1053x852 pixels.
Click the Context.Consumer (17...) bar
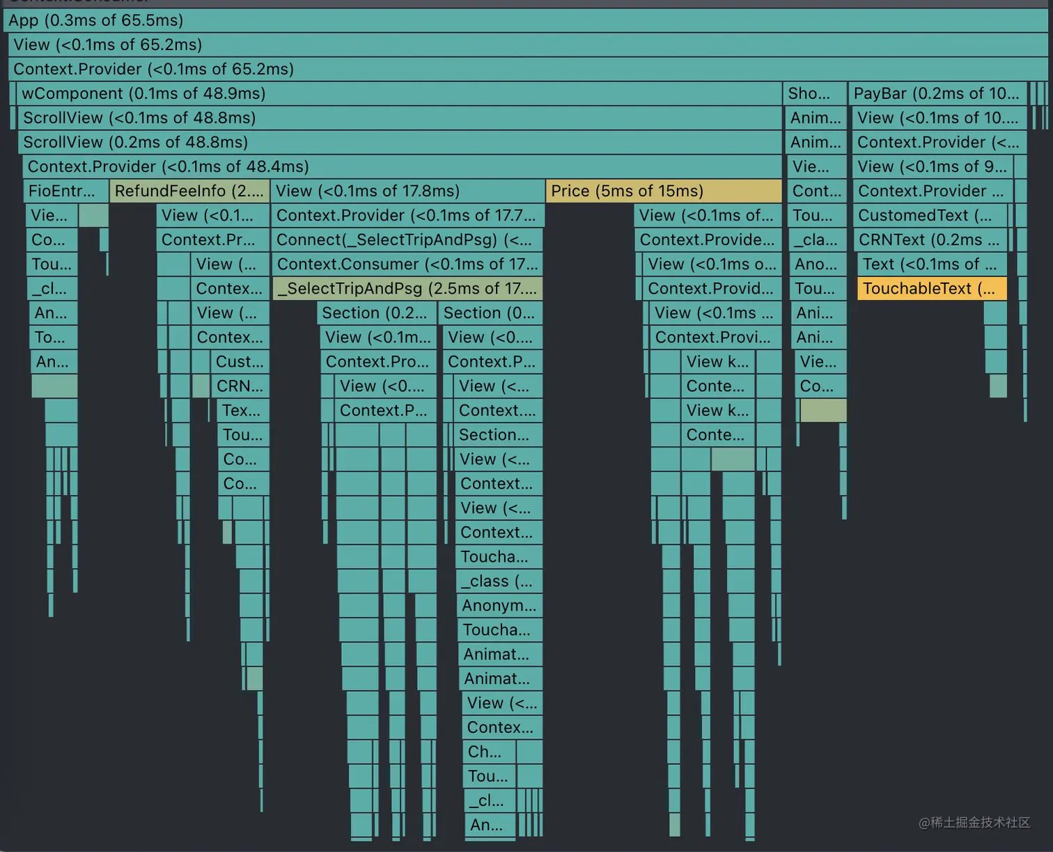point(406,264)
